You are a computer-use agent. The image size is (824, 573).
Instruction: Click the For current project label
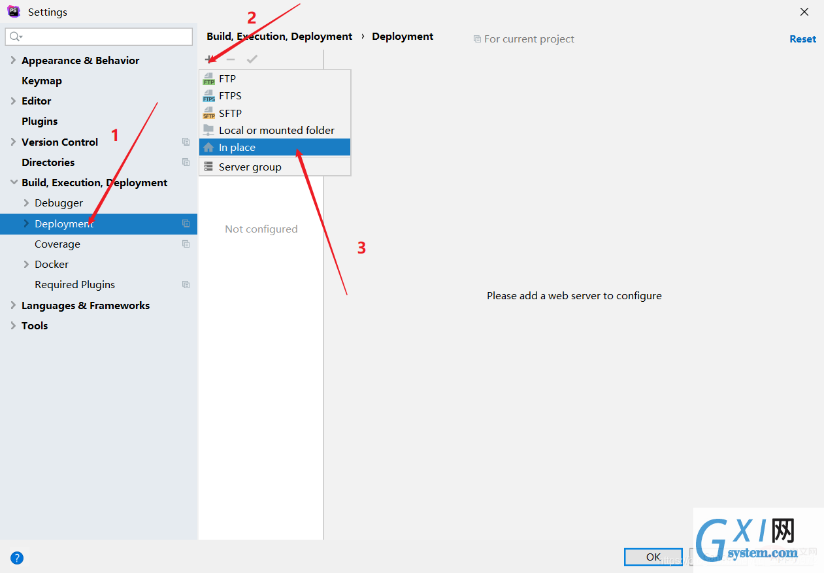pyautogui.click(x=529, y=39)
